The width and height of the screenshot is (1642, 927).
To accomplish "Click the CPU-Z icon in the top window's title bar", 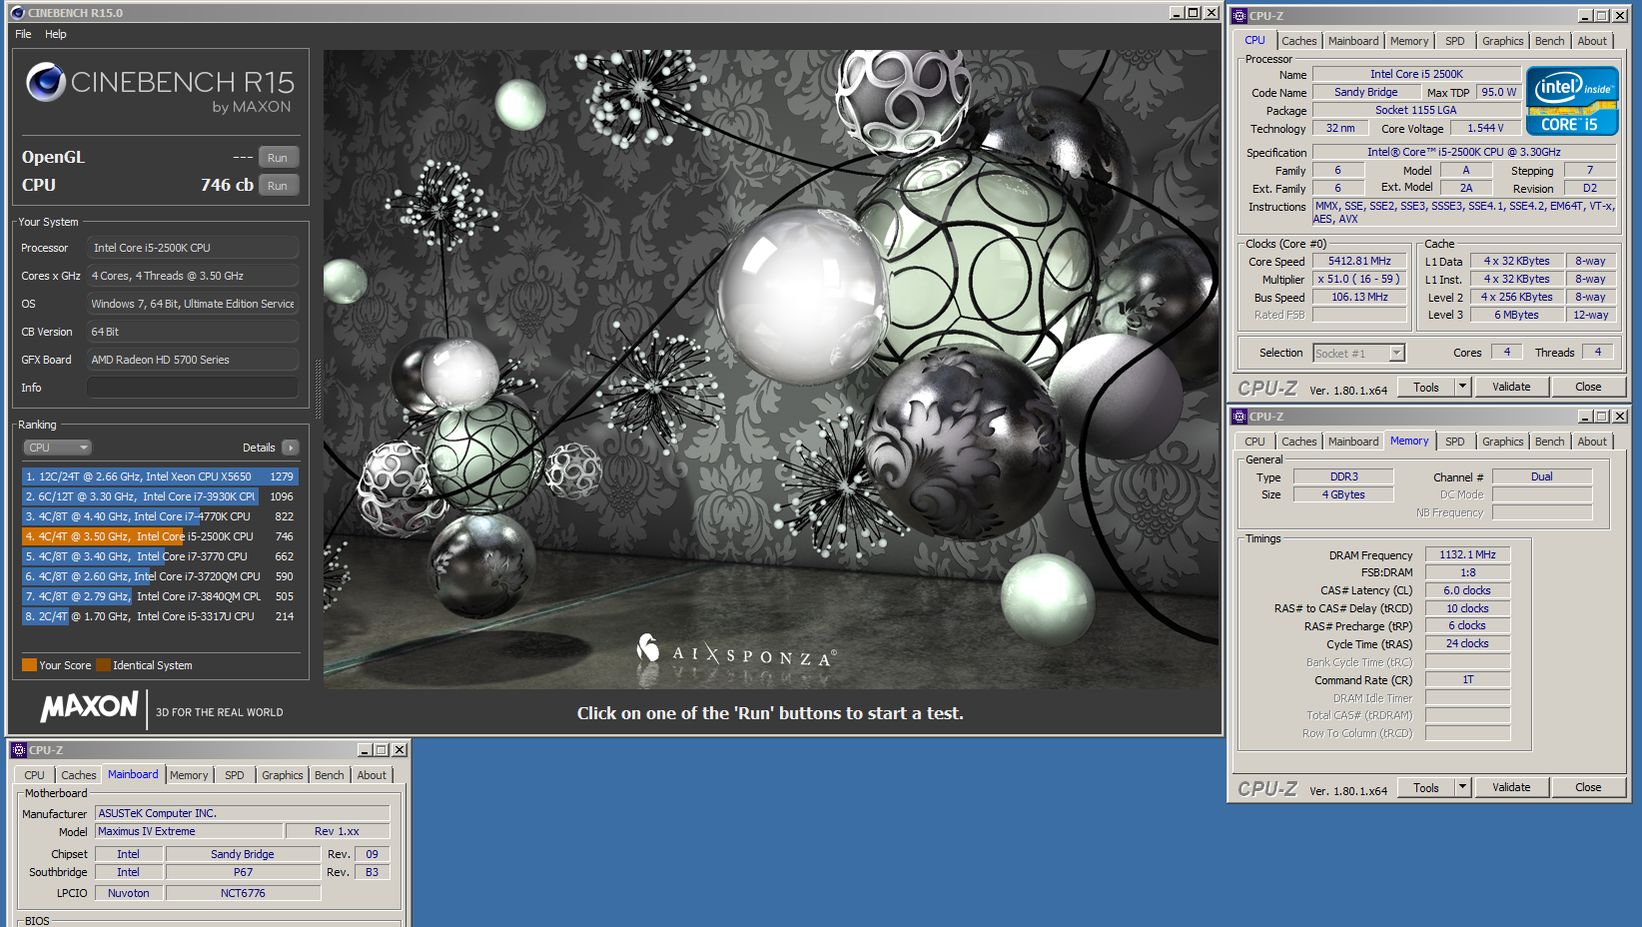I will click(x=1239, y=16).
